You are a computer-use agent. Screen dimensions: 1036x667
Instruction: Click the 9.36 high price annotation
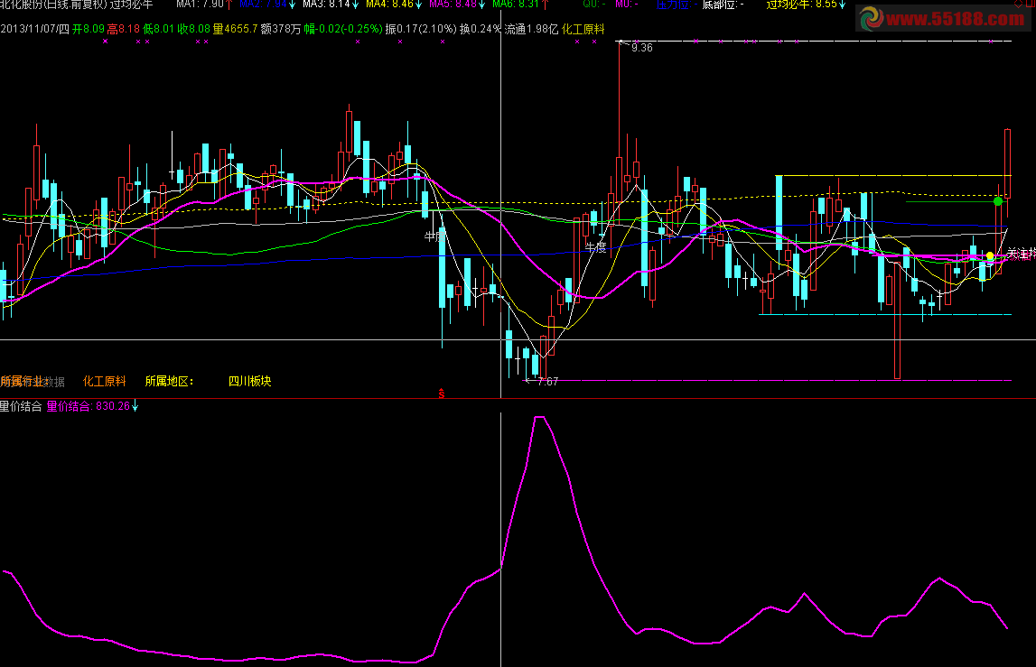pyautogui.click(x=641, y=48)
